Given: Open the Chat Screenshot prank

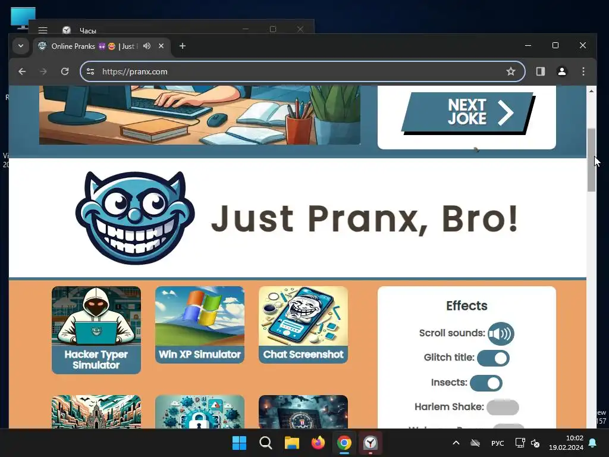Looking at the screenshot, I should pos(303,325).
